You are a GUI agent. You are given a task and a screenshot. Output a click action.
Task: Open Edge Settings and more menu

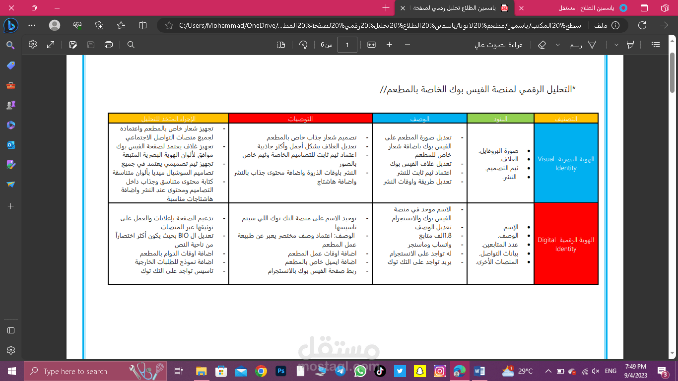pos(32,25)
